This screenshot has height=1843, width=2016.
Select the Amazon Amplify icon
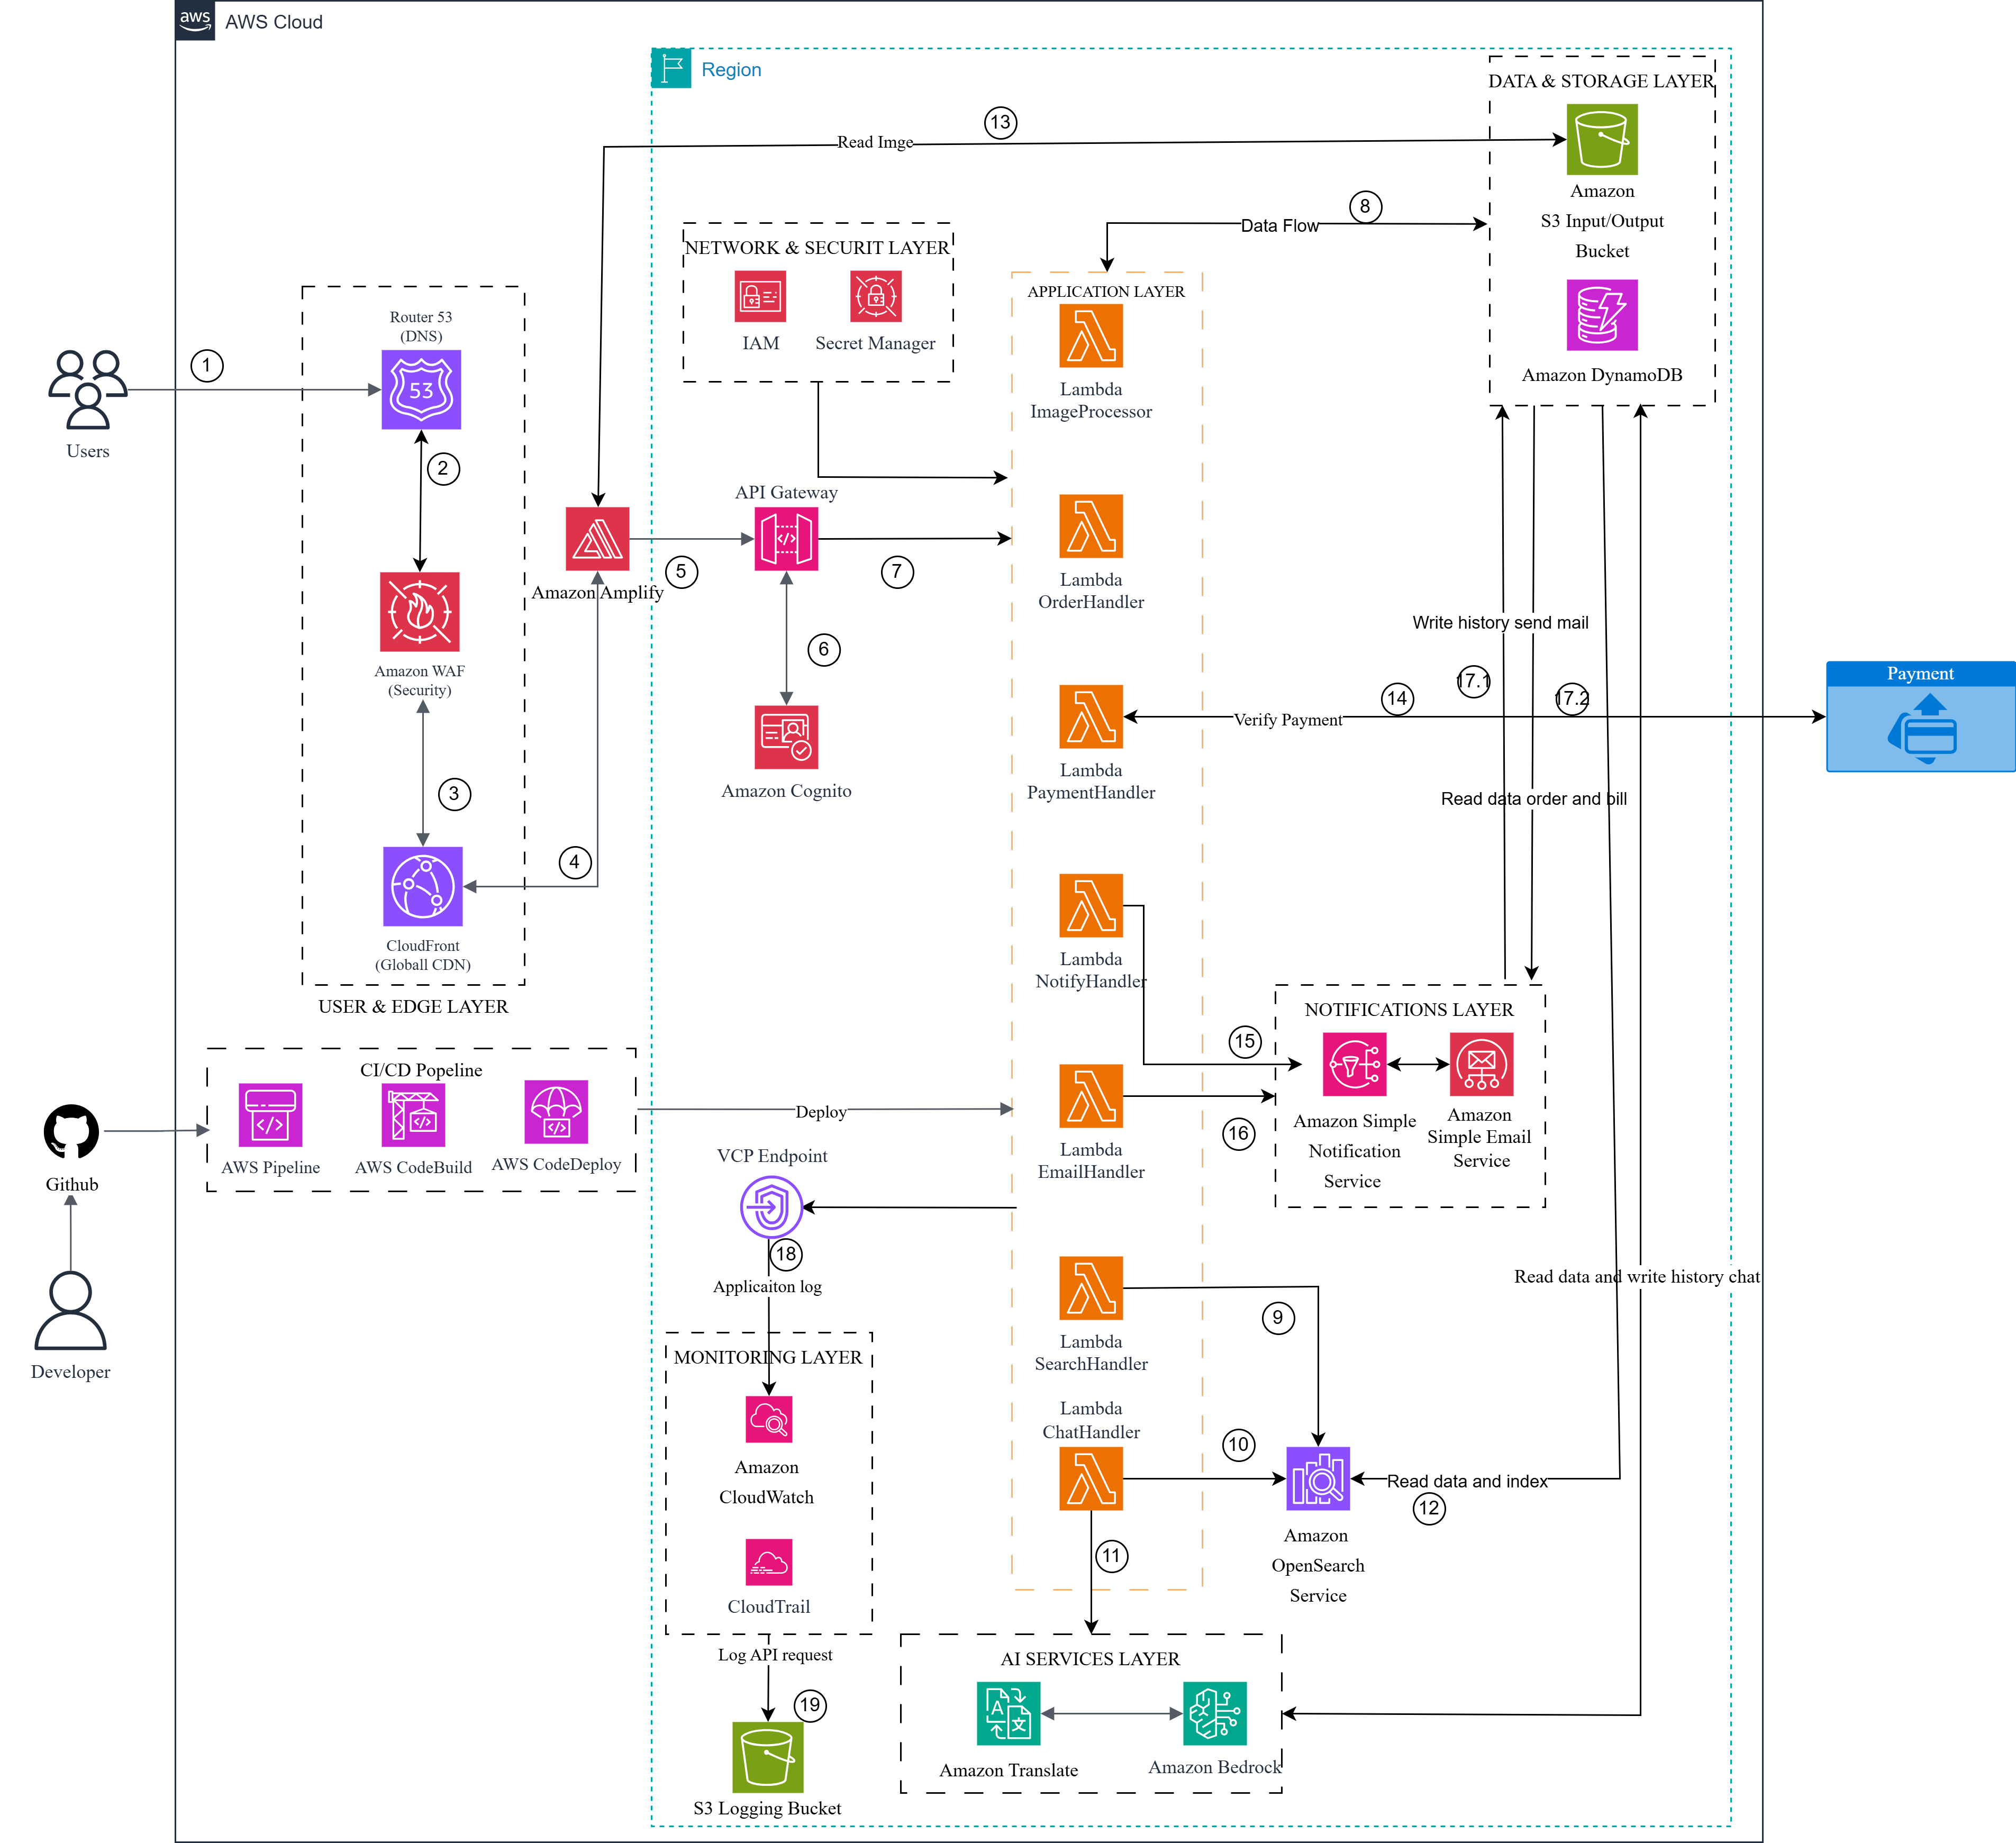tap(597, 538)
